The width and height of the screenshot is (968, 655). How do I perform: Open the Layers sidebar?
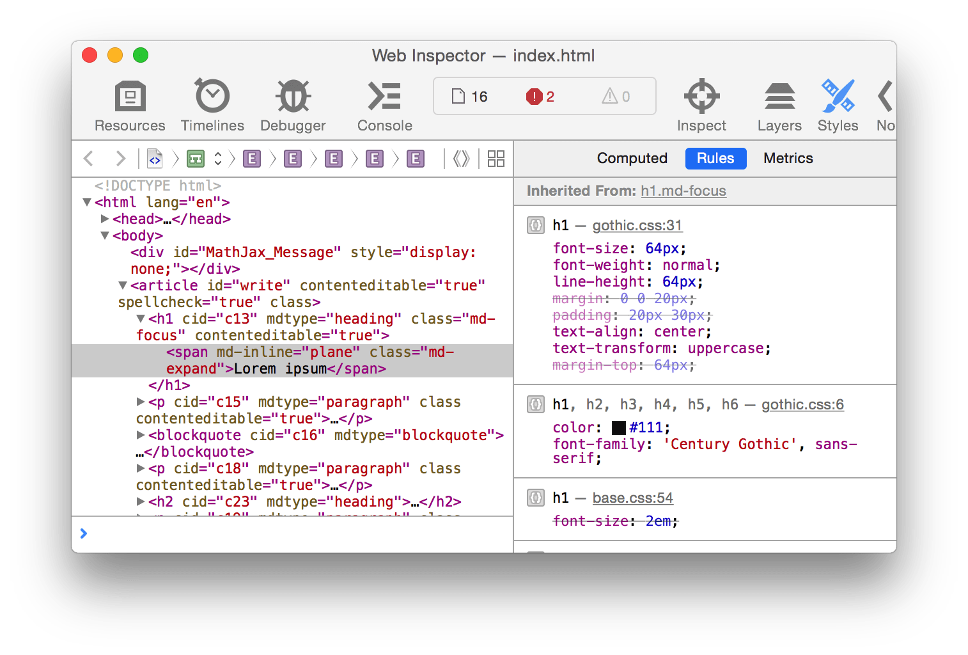[x=779, y=97]
